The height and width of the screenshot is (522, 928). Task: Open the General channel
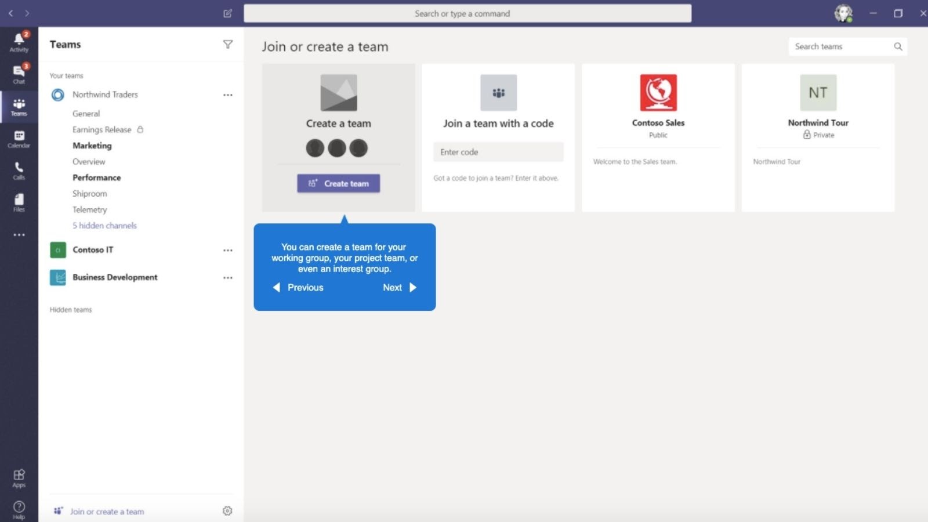(86, 114)
